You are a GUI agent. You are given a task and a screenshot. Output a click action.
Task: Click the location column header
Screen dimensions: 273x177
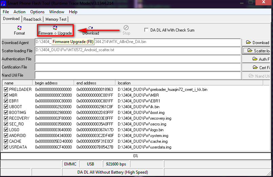click(x=189, y=83)
